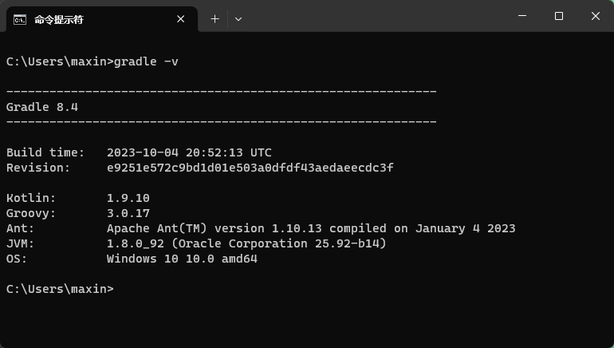Click the Apache Ant version line
Screen dimensions: 614x348
pyautogui.click(x=311, y=228)
